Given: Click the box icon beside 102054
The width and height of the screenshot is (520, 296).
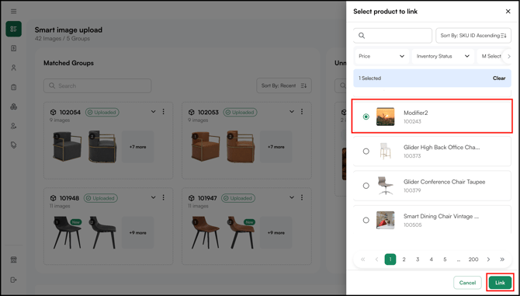Looking at the screenshot, I should click(x=53, y=112).
